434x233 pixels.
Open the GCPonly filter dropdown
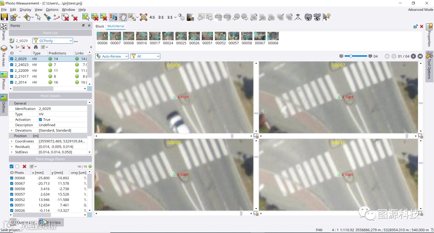tap(53, 41)
